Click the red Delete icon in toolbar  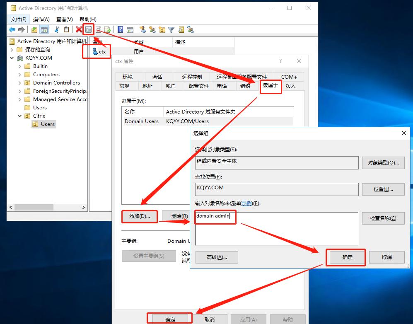click(79, 29)
